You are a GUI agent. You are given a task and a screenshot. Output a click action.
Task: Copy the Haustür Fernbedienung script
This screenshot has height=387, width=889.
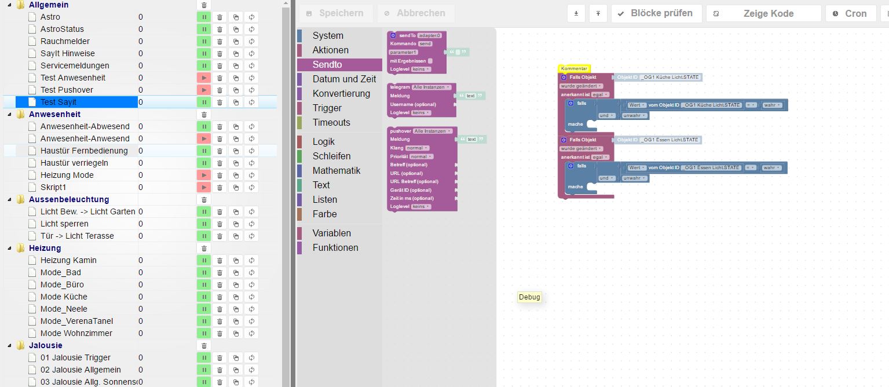pos(236,151)
